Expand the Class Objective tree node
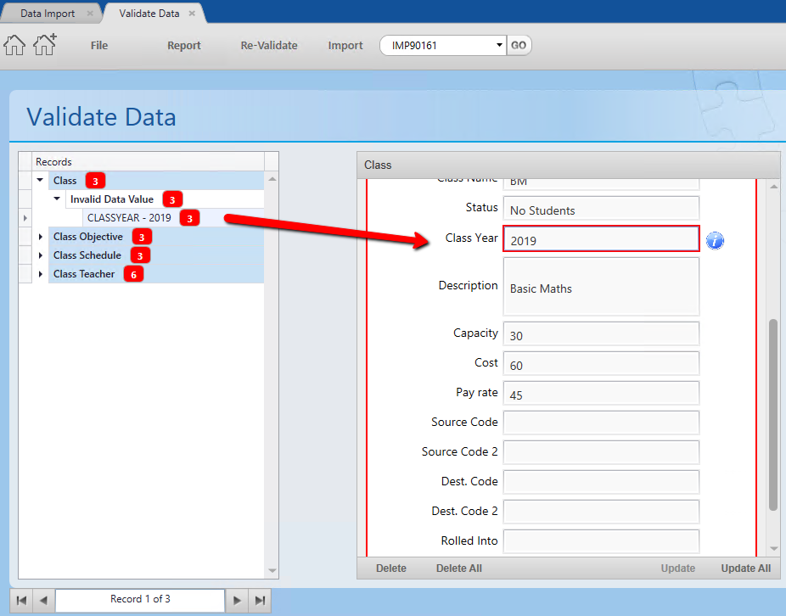The image size is (786, 616). [x=41, y=237]
